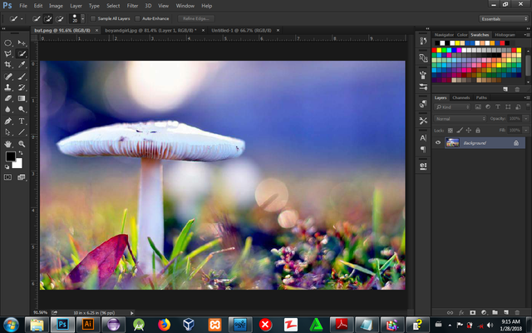The image size is (532, 333).
Task: Open Firefox from the taskbar
Action: 163,323
